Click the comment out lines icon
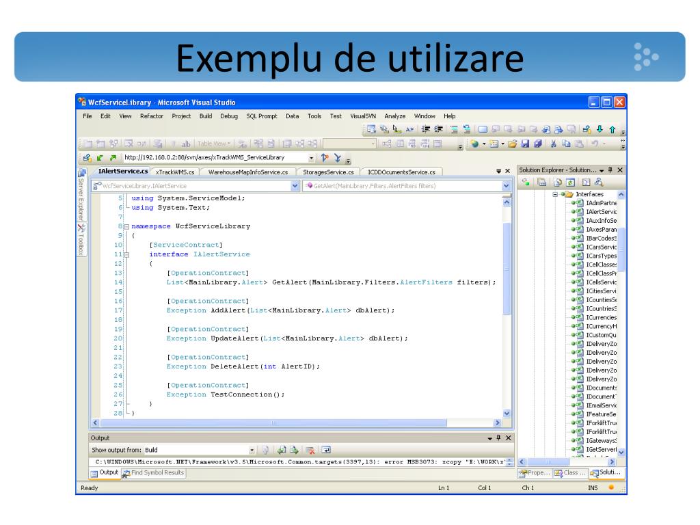The width and height of the screenshot is (700, 525). click(x=454, y=129)
